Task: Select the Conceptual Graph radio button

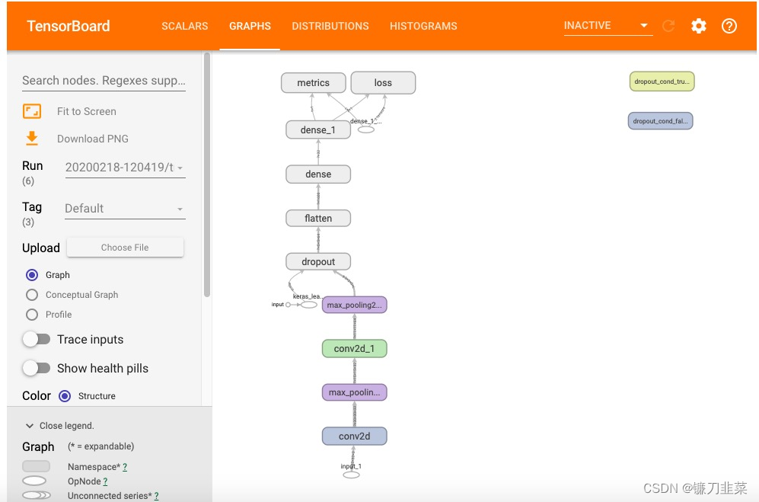Action: 31,295
